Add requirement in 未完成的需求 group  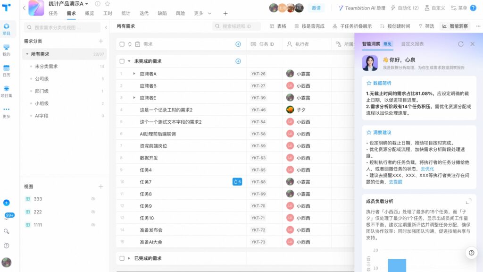coord(238,61)
